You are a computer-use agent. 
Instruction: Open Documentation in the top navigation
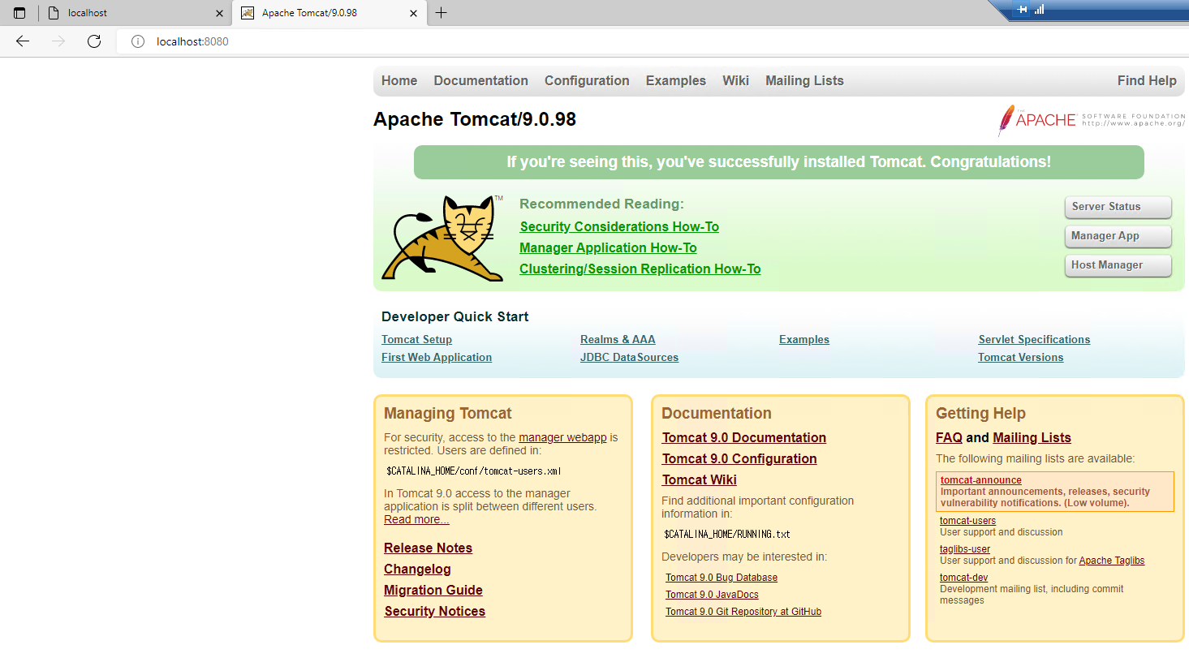point(480,80)
